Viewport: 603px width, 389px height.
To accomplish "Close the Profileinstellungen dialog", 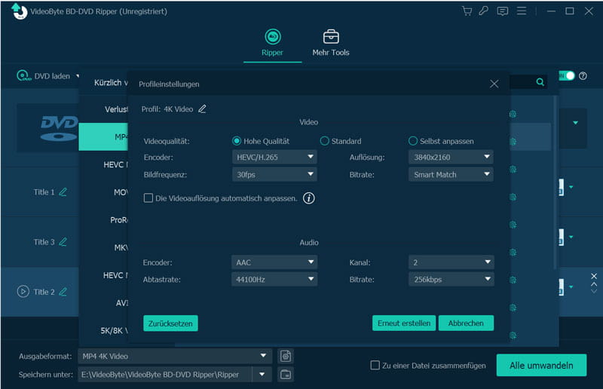I will [494, 84].
